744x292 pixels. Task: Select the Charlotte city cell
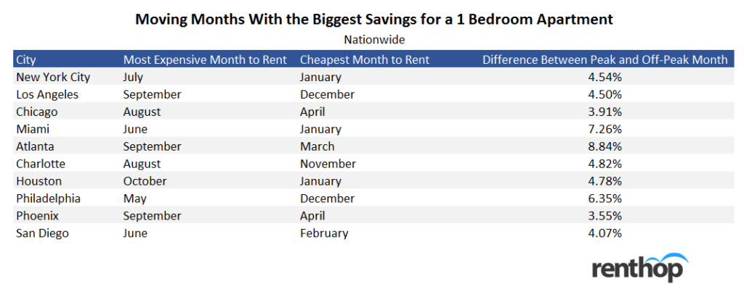41,164
